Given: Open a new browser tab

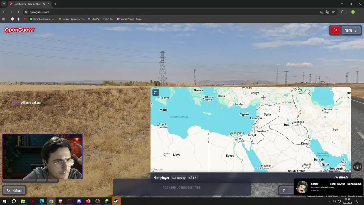Looking at the screenshot, I should pos(55,4).
